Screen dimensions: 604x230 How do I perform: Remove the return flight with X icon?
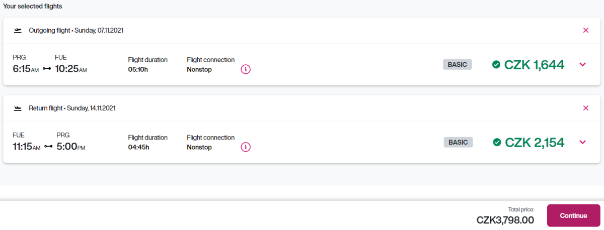point(585,108)
